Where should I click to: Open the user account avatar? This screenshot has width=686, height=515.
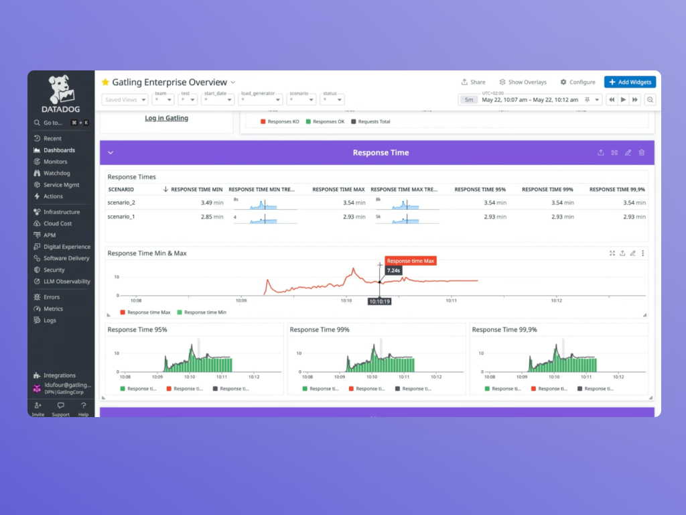[x=38, y=388]
